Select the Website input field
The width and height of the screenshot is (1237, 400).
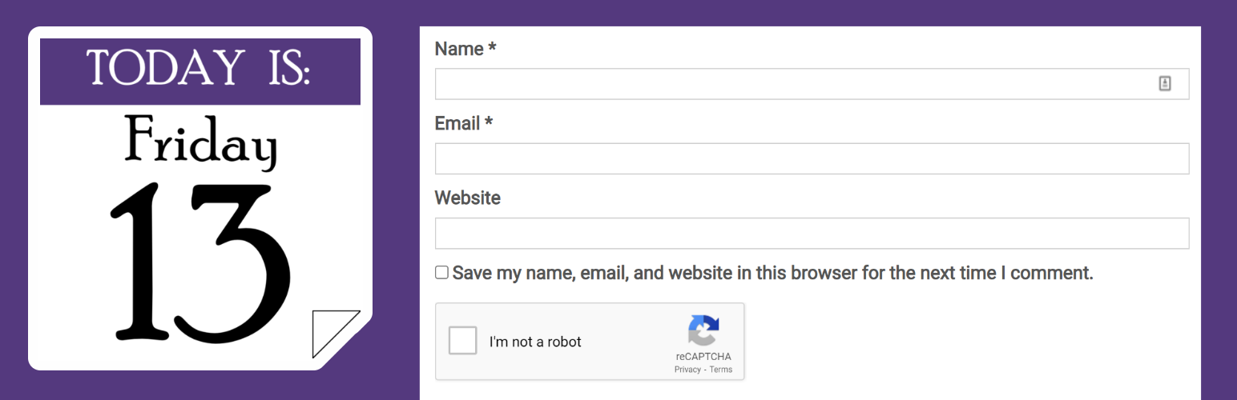click(812, 233)
